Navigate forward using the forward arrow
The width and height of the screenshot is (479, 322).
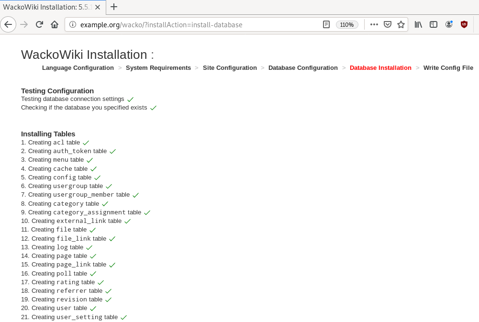pyautogui.click(x=23, y=24)
